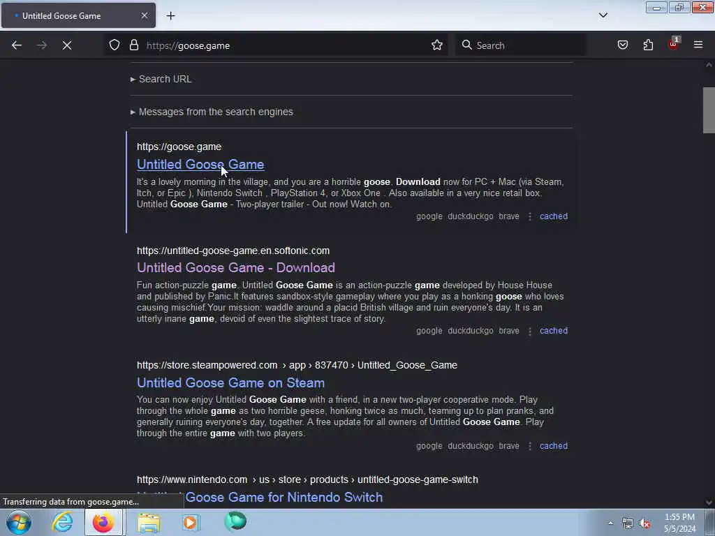The image size is (715, 536).
Task: Click the www.nintendo.com result URL
Action: 307,479
